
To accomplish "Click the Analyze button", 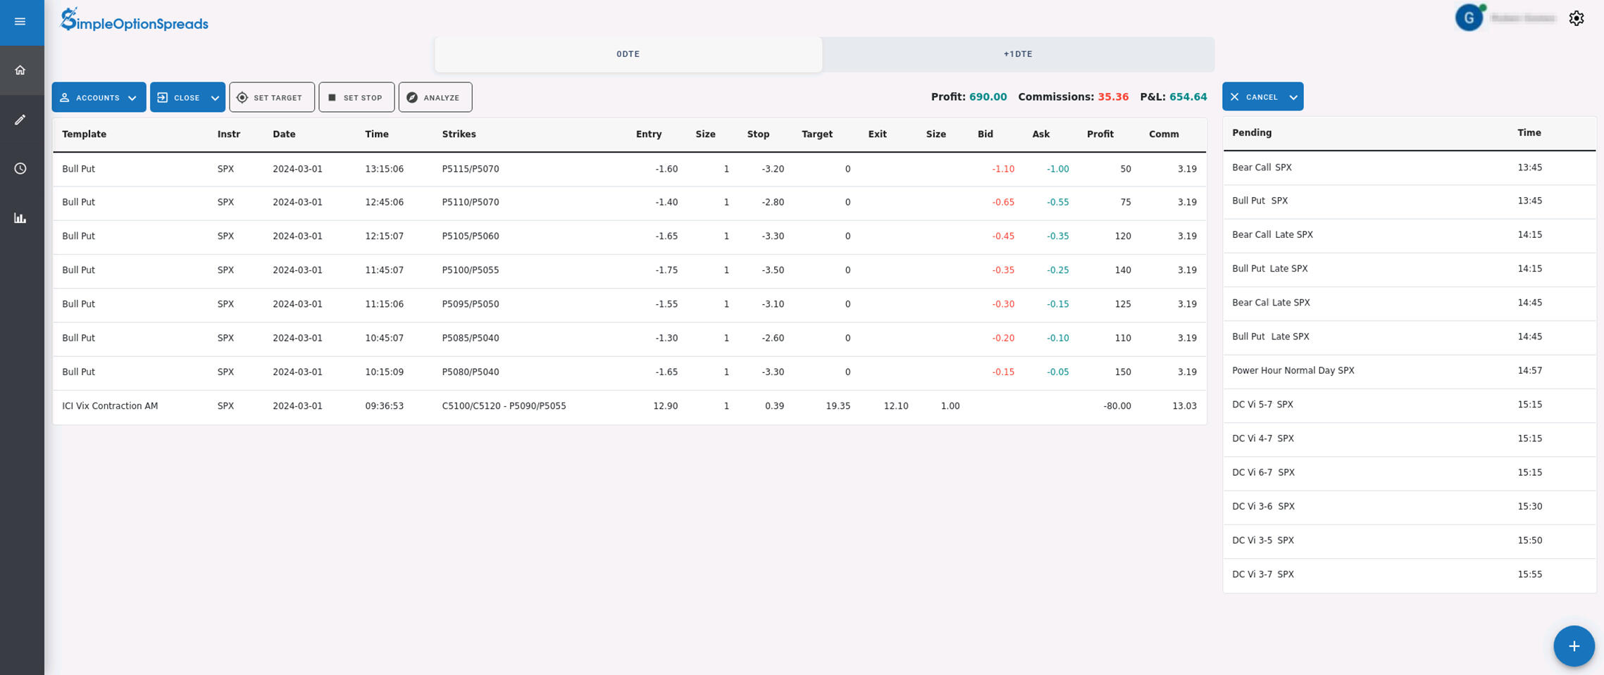I will pyautogui.click(x=435, y=98).
